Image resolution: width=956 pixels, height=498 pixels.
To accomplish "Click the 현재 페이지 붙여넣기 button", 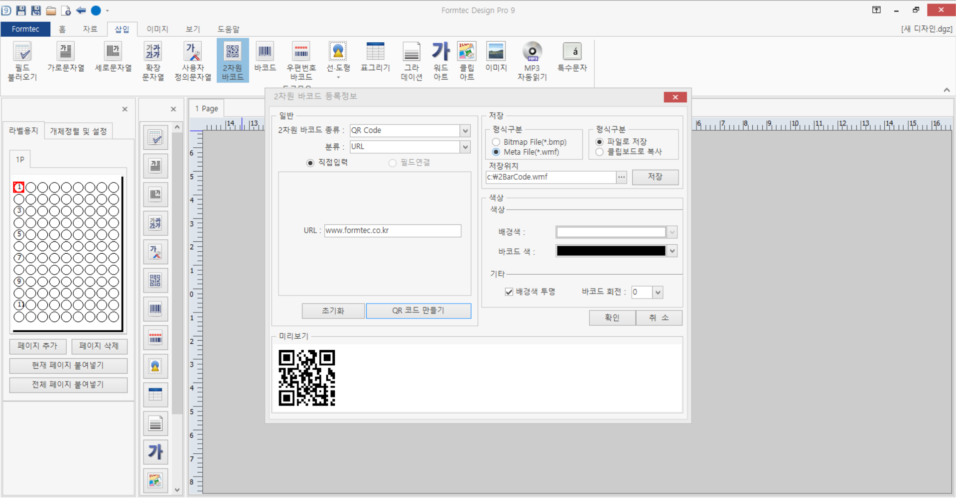I will click(x=68, y=365).
